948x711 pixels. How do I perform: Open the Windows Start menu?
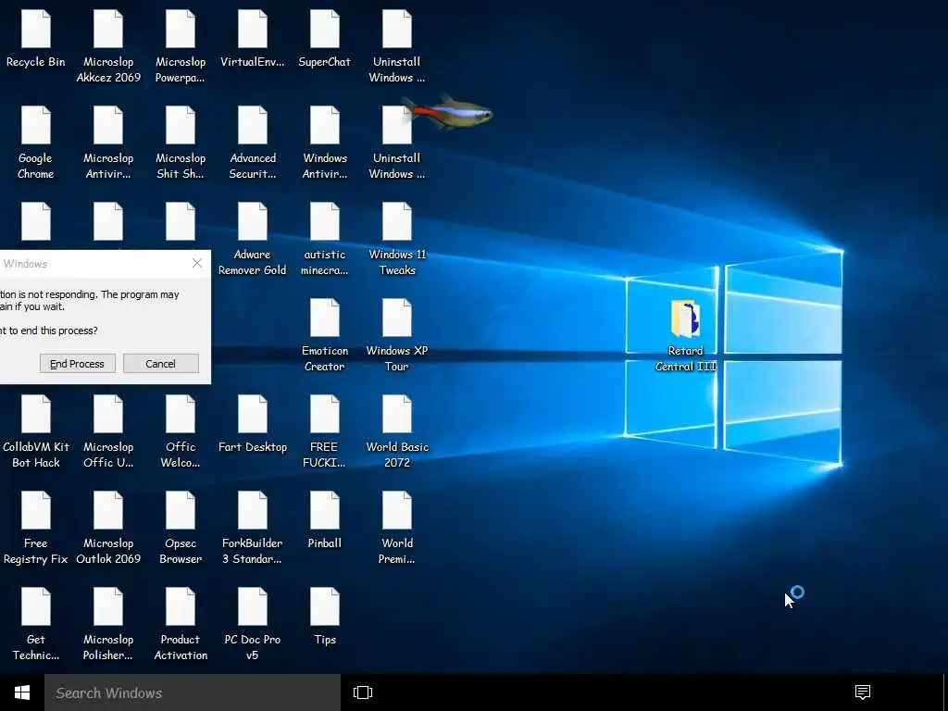pos(22,692)
